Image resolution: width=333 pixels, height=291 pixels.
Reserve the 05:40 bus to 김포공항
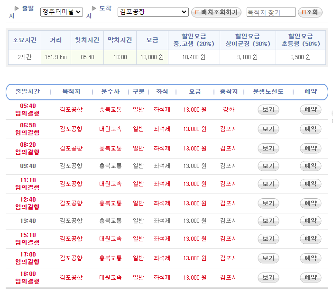(x=311, y=110)
